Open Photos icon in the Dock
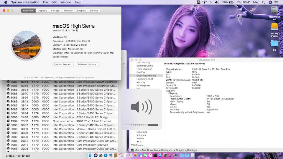This screenshot has height=159, width=283. [136, 155]
